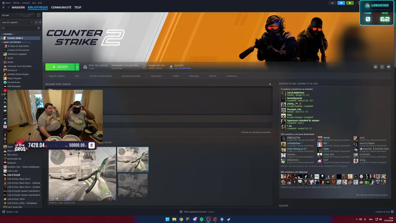Click ProZ friend avatar icon
The width and height of the screenshot is (396, 223).
[283, 116]
